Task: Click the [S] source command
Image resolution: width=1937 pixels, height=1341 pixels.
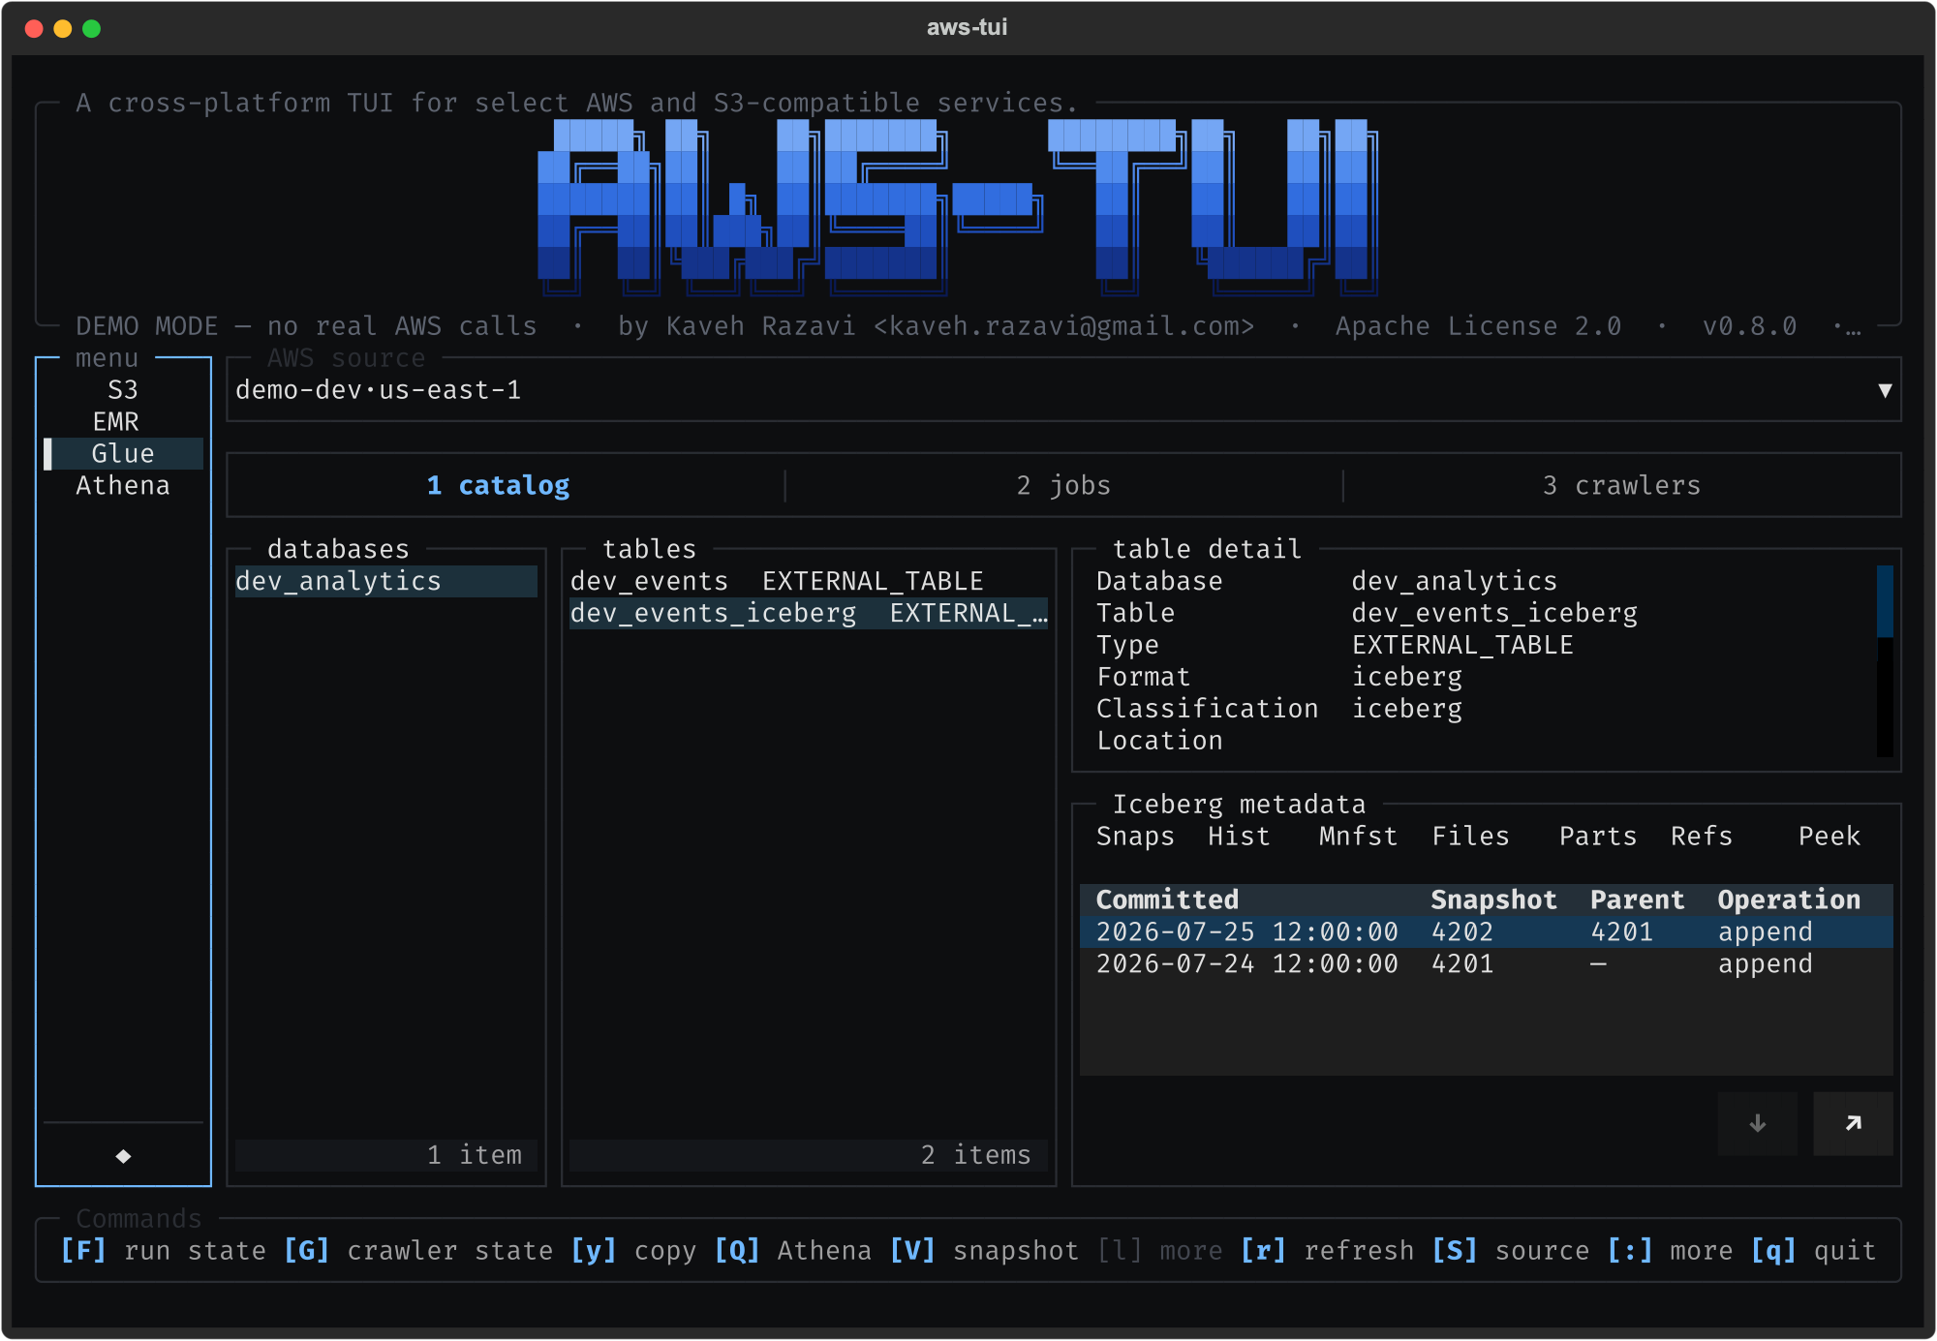Action: [x=1510, y=1251]
